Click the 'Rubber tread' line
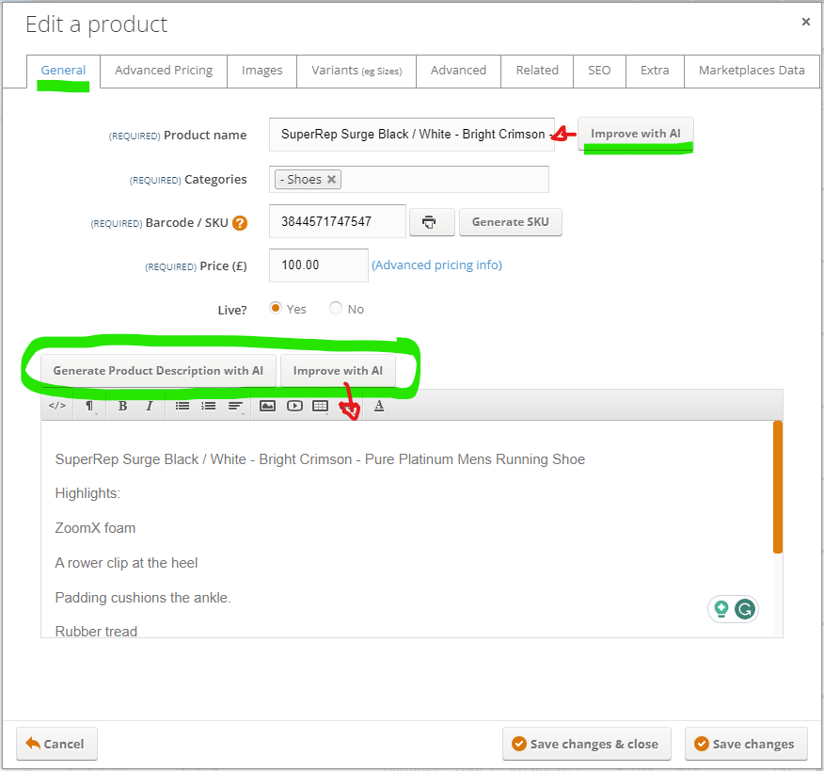Screen dimensions: 824x771 (96, 631)
